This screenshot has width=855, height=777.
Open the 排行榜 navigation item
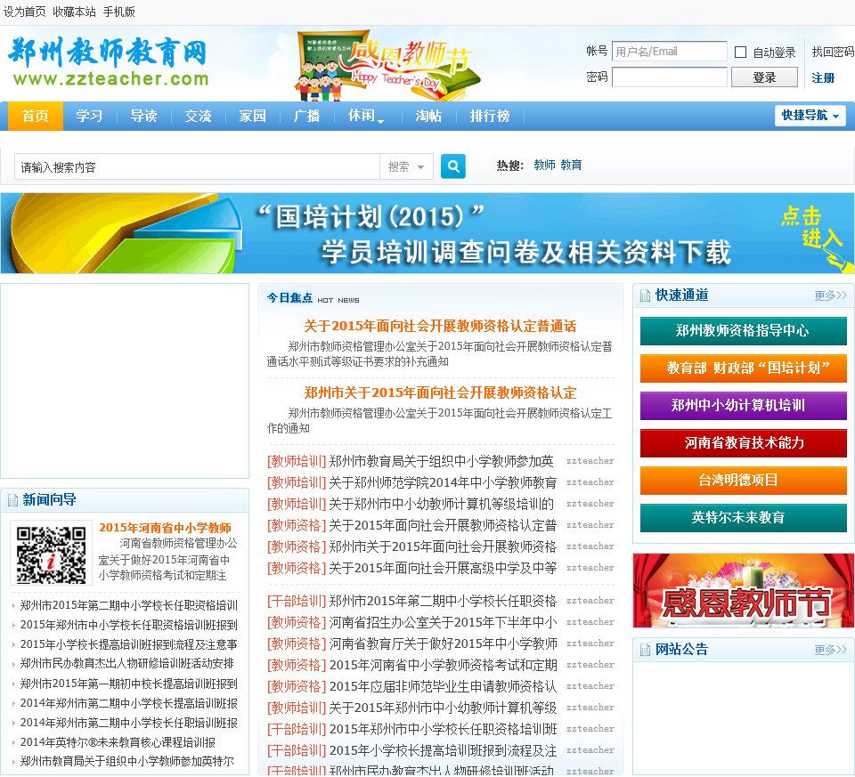[x=490, y=116]
